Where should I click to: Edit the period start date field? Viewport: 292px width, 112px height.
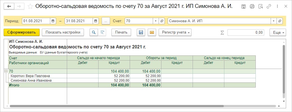tap(36, 21)
